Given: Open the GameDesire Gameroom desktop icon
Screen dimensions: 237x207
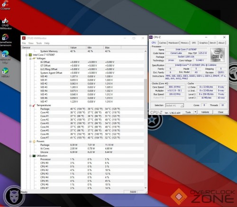Looking at the screenshot, I should coord(5,40).
